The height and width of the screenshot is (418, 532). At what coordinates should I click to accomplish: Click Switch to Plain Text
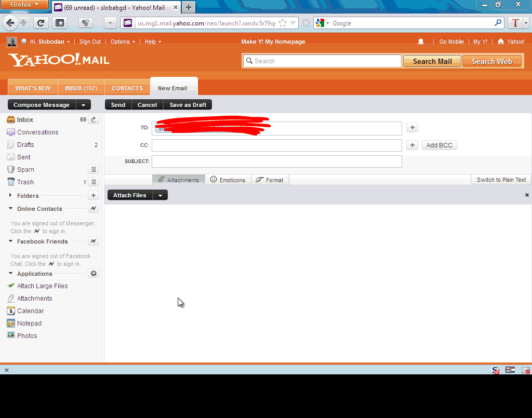point(501,180)
